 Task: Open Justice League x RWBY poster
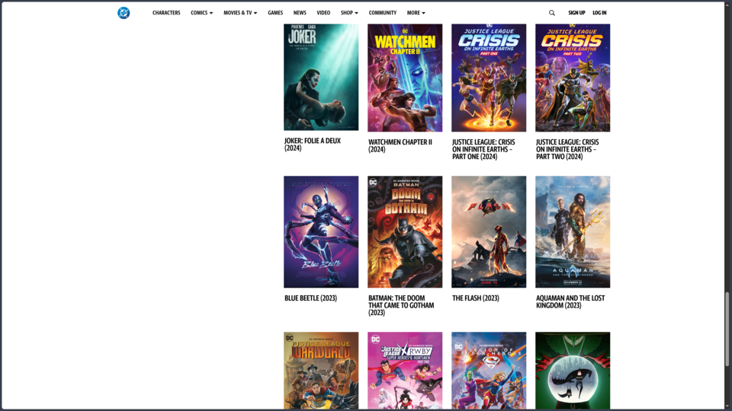pyautogui.click(x=405, y=371)
